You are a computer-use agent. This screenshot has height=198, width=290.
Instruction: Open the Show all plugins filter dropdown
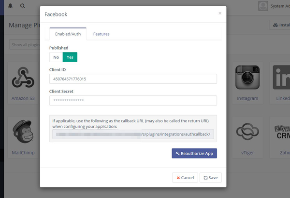click(25, 45)
